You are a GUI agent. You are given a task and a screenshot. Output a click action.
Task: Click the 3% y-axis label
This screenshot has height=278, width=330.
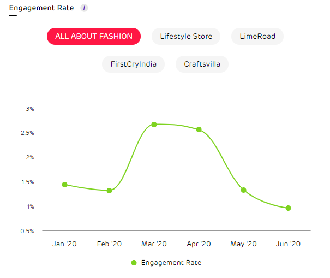(30, 109)
